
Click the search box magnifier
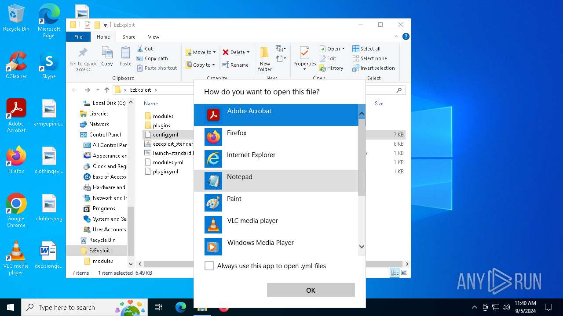(x=399, y=90)
